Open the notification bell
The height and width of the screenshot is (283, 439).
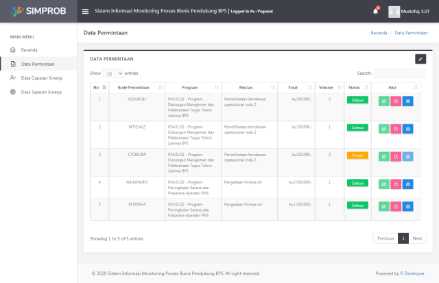point(376,11)
